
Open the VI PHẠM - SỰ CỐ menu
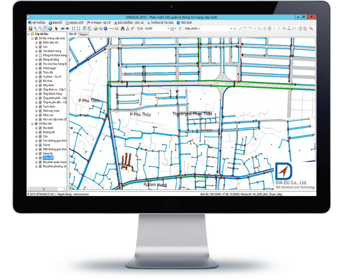(x=99, y=23)
